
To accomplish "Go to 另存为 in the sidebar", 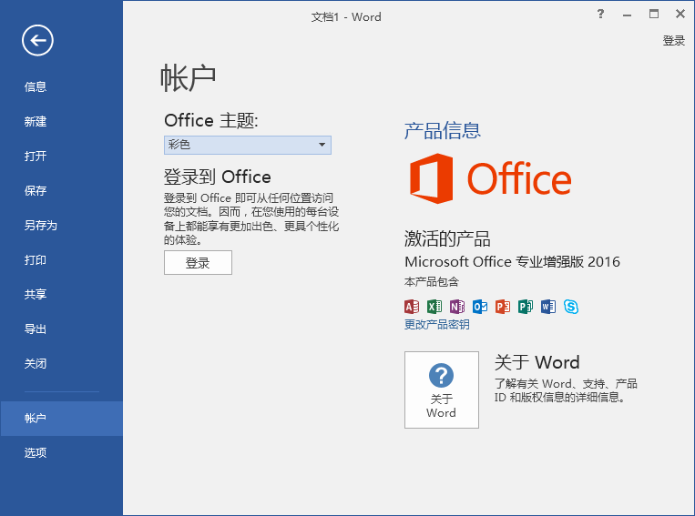I will (41, 226).
